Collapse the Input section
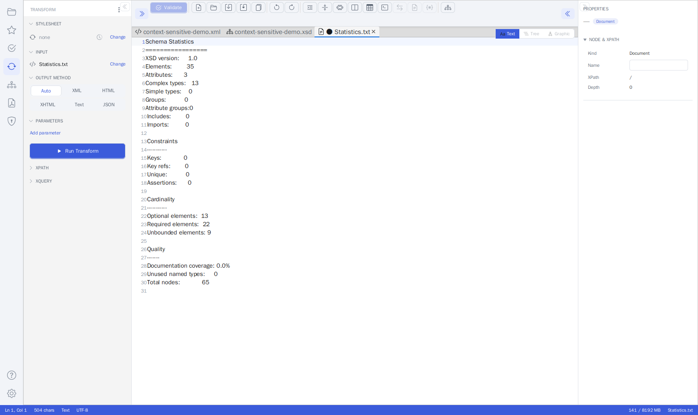Image resolution: width=698 pixels, height=415 pixels. click(x=31, y=52)
